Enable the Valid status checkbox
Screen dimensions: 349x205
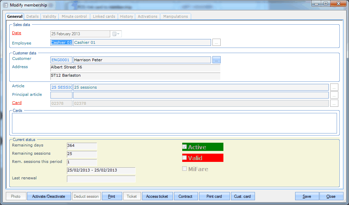click(184, 158)
